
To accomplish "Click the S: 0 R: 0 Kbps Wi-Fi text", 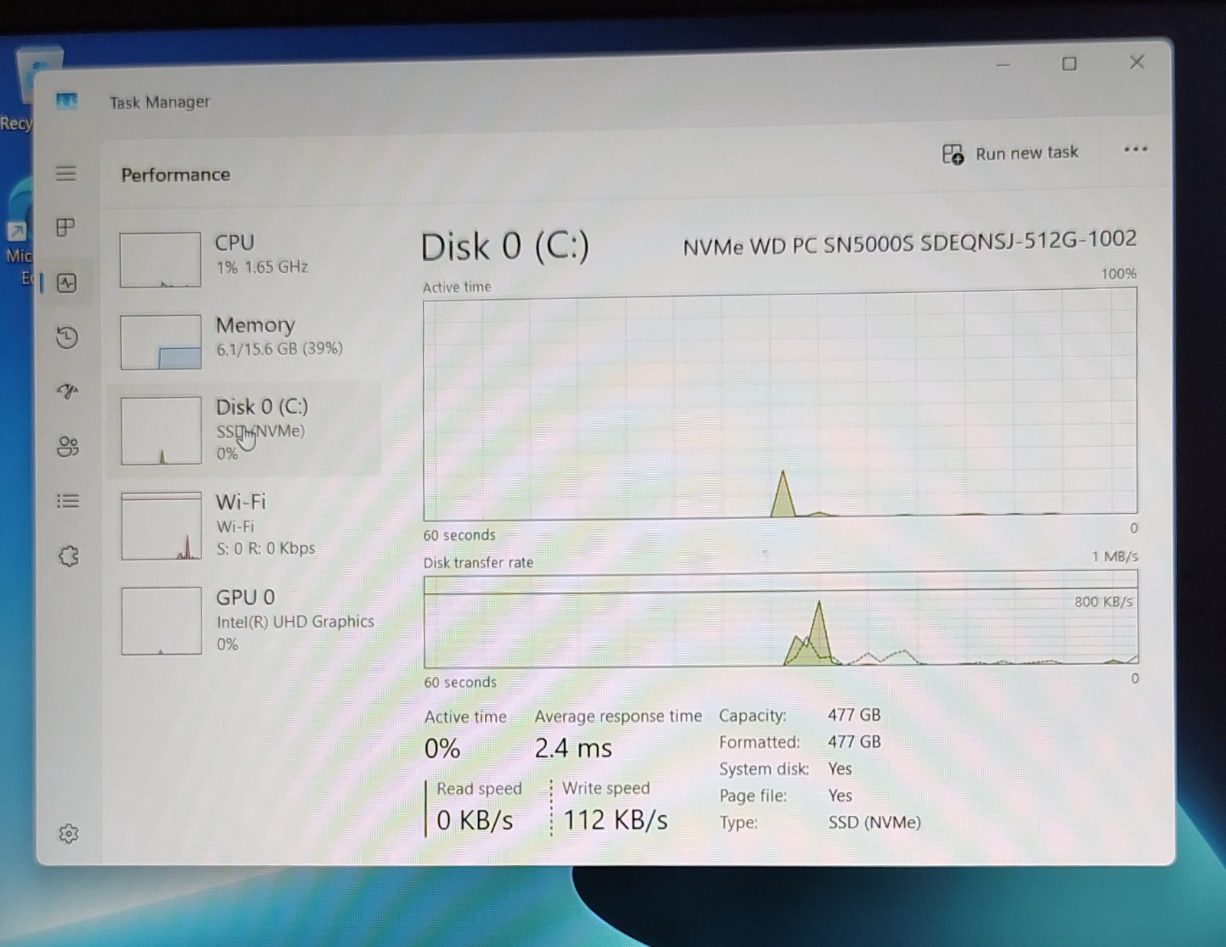I will (266, 548).
